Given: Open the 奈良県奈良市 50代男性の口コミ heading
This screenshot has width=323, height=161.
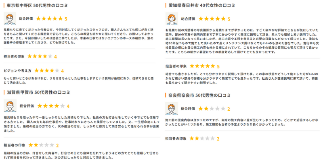Looking at the screenshot, I should (199, 95).
